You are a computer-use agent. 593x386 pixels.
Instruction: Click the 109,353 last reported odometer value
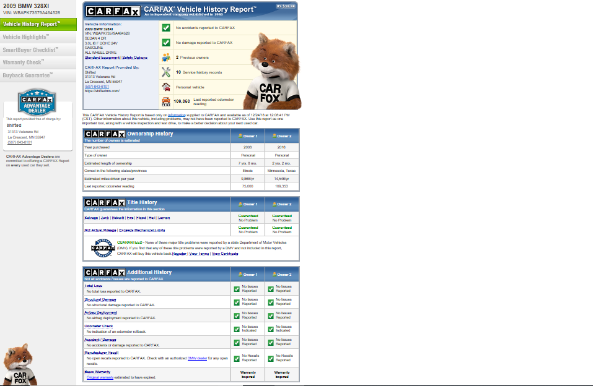(182, 101)
